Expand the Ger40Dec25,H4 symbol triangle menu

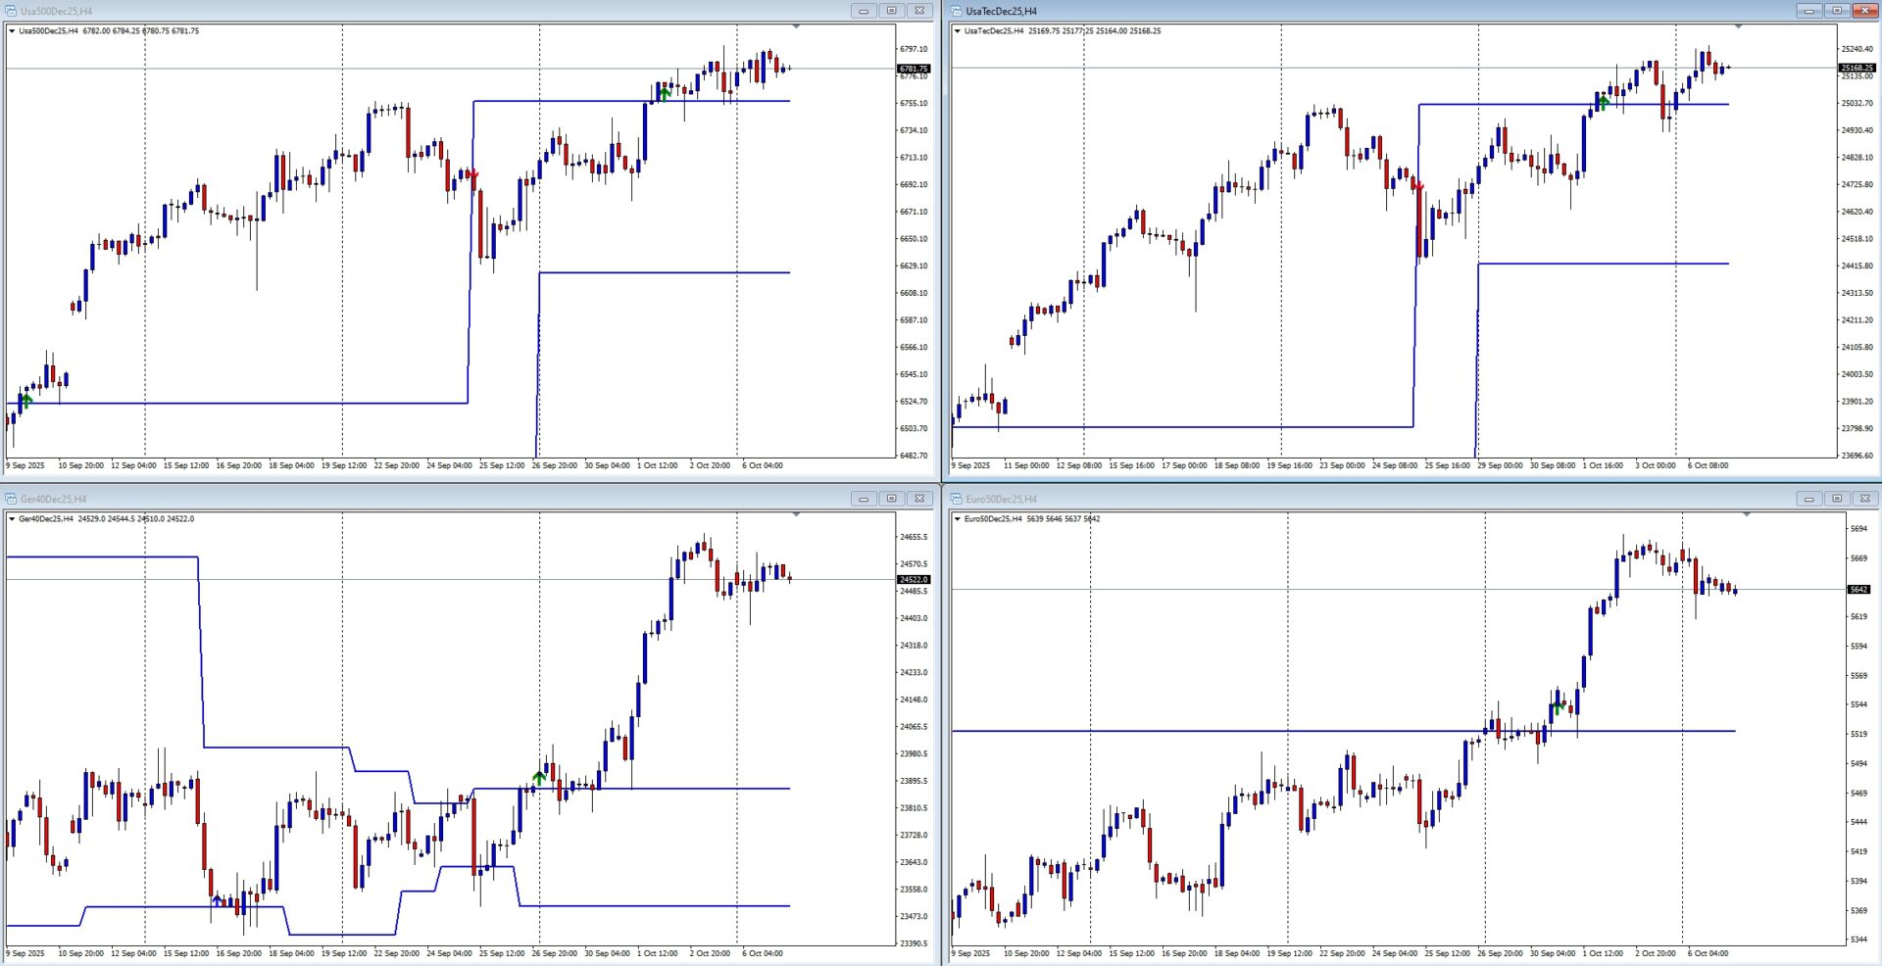pyautogui.click(x=12, y=519)
